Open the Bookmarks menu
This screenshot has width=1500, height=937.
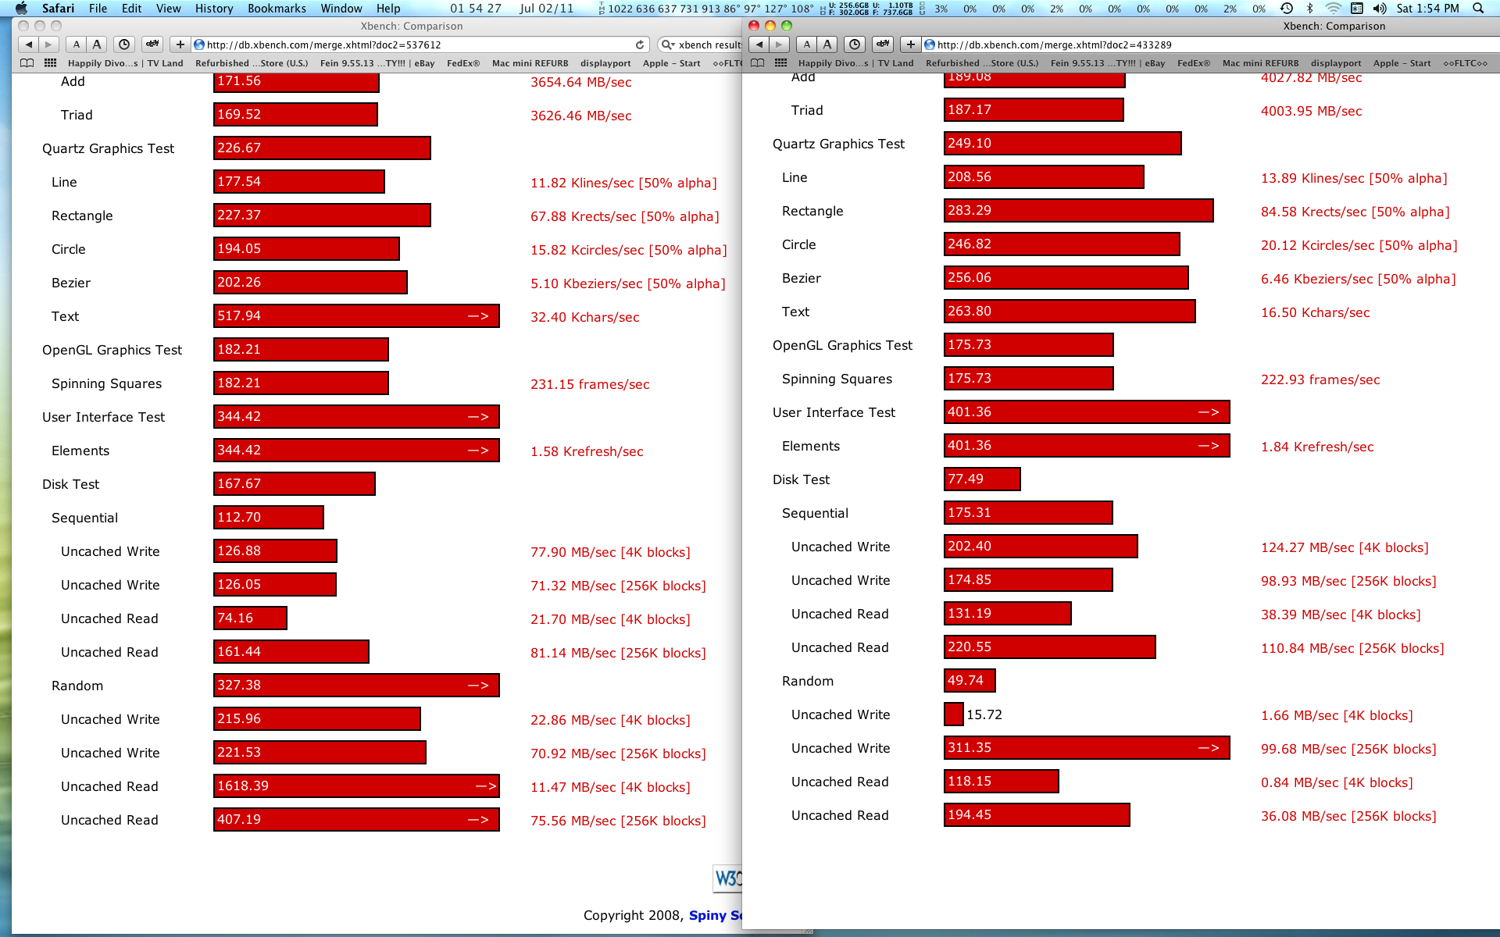(277, 9)
